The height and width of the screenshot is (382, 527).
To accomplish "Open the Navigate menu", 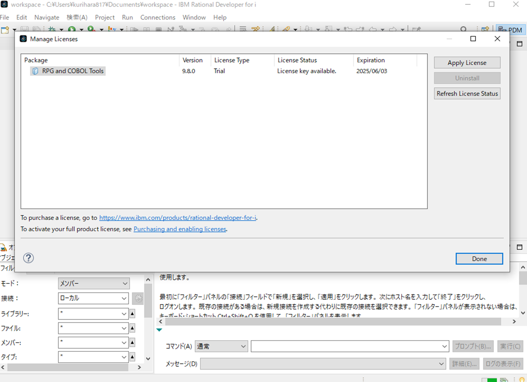I will (x=47, y=17).
